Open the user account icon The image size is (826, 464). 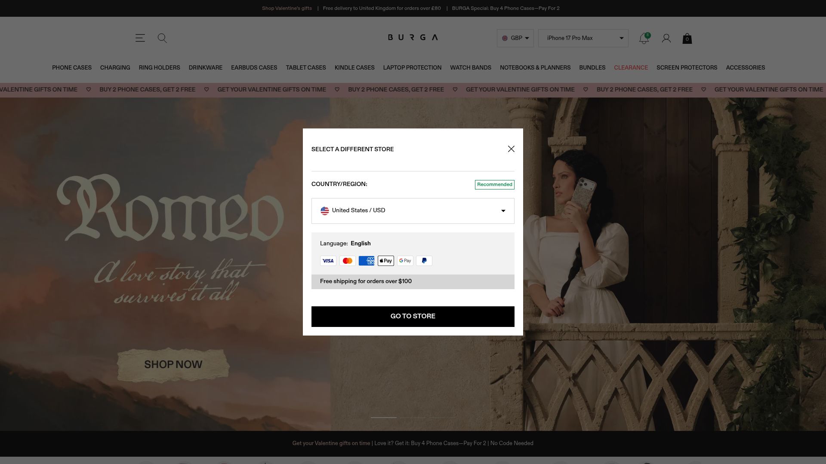[x=666, y=38]
